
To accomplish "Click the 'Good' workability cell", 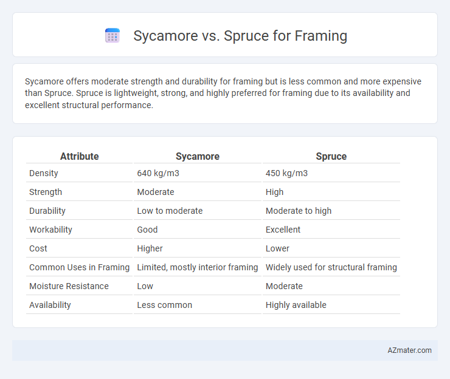I will tap(147, 230).
